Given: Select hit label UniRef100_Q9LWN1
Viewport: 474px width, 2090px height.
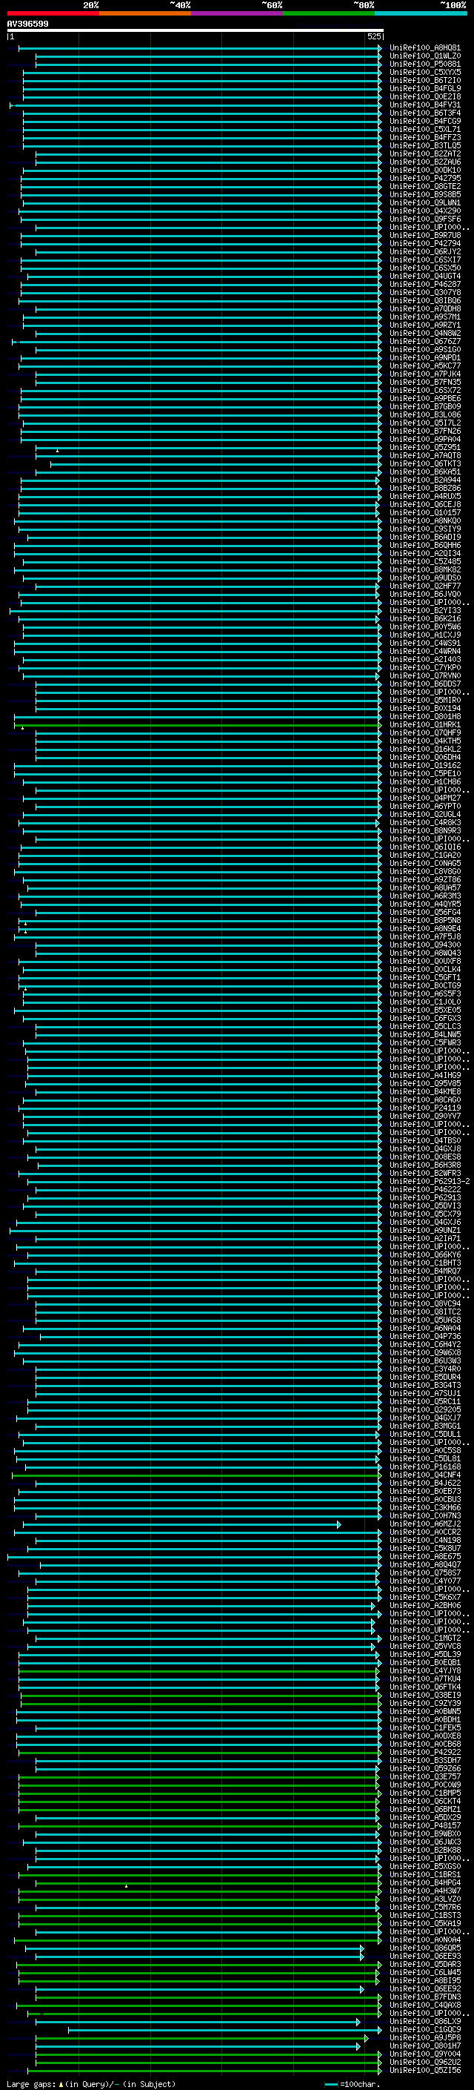Looking at the screenshot, I should [424, 203].
